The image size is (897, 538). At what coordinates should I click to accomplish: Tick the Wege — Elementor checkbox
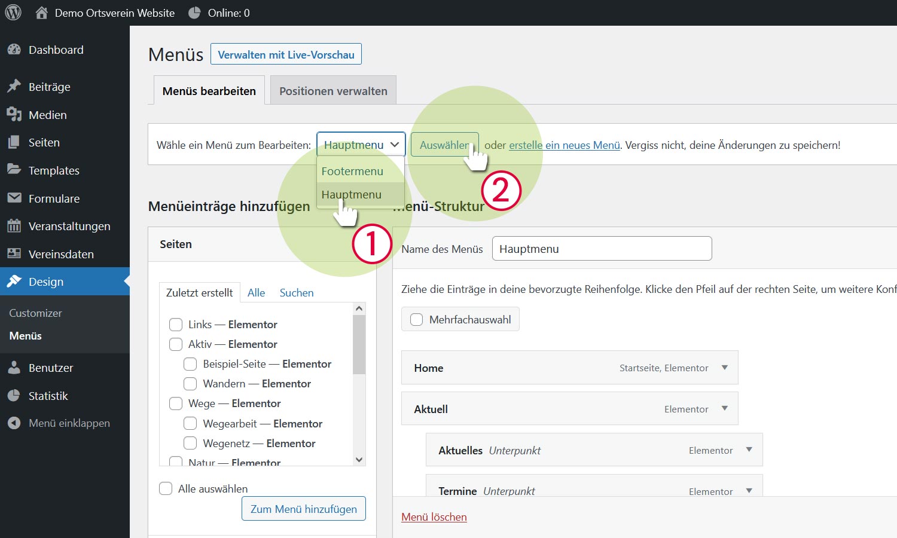point(176,403)
